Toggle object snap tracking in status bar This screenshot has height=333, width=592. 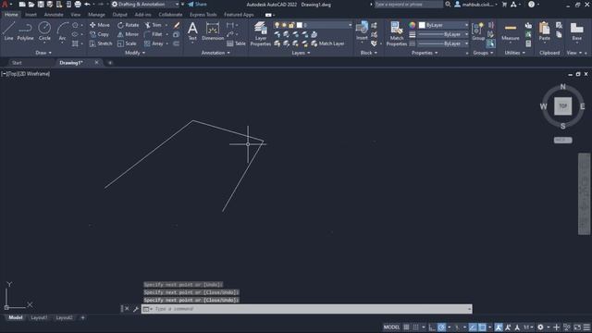[473, 327]
